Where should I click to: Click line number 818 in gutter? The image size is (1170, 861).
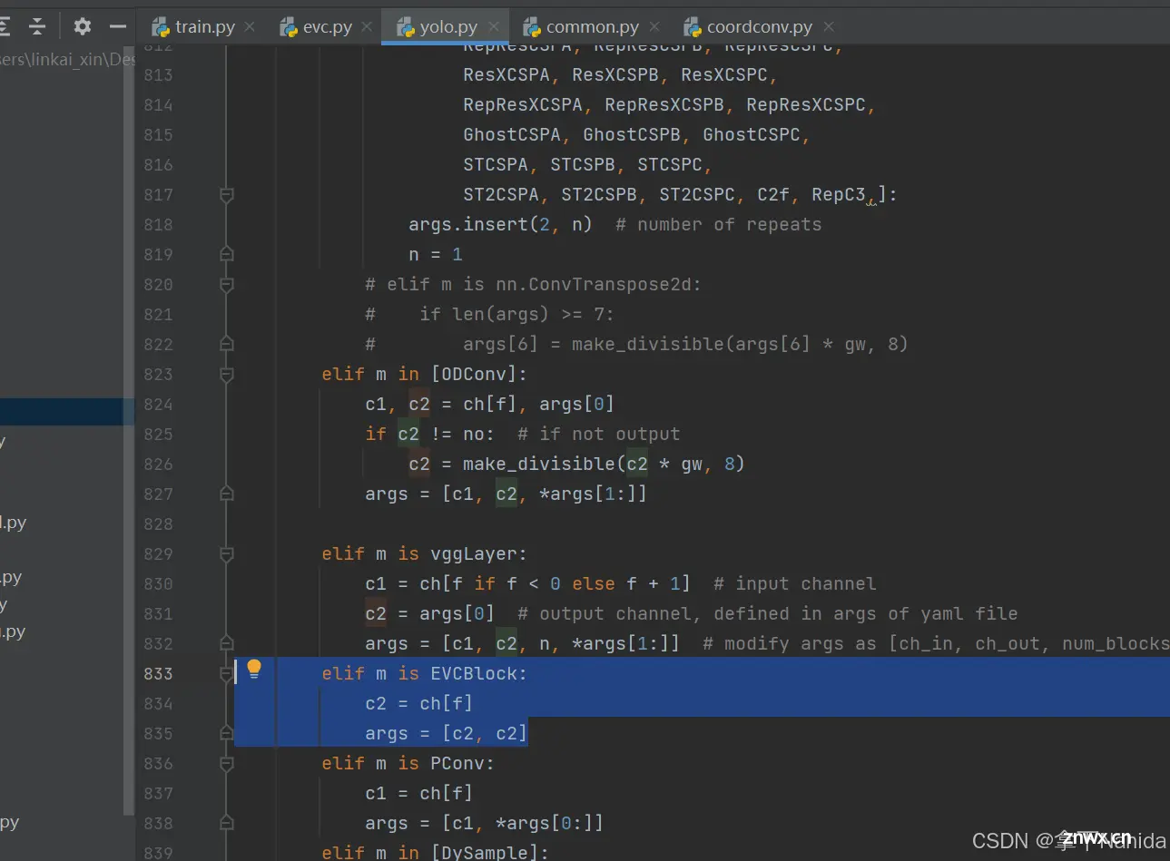[158, 225]
